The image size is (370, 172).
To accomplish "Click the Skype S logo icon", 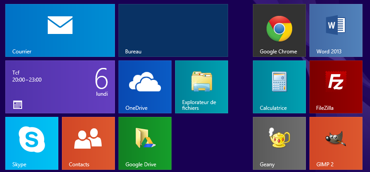I will click(x=32, y=139).
